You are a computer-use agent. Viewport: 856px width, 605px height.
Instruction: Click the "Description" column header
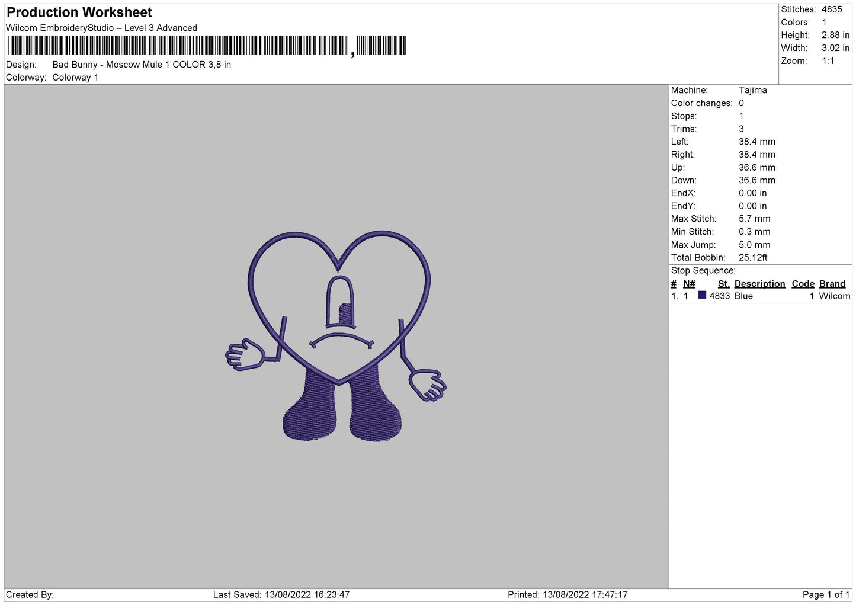759,284
